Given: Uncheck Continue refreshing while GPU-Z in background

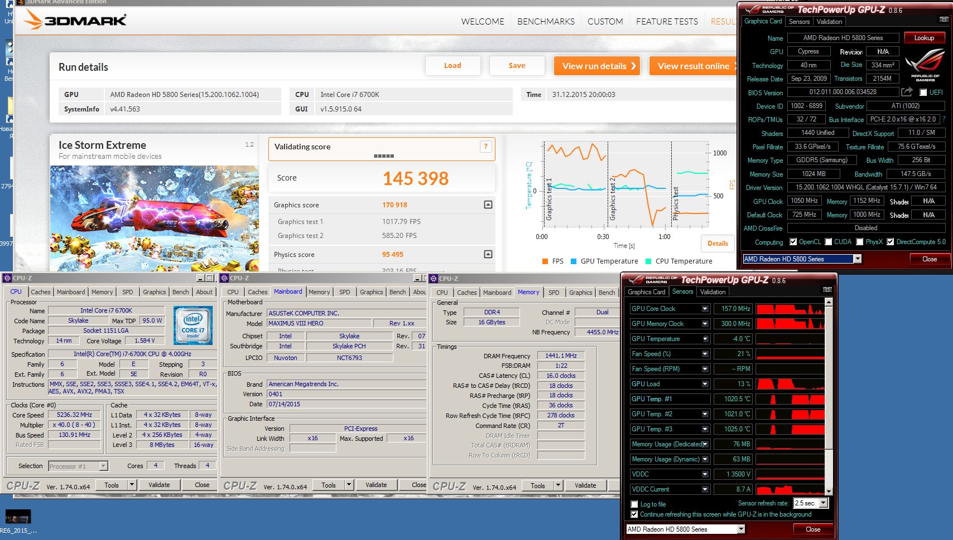Looking at the screenshot, I should tap(634, 514).
